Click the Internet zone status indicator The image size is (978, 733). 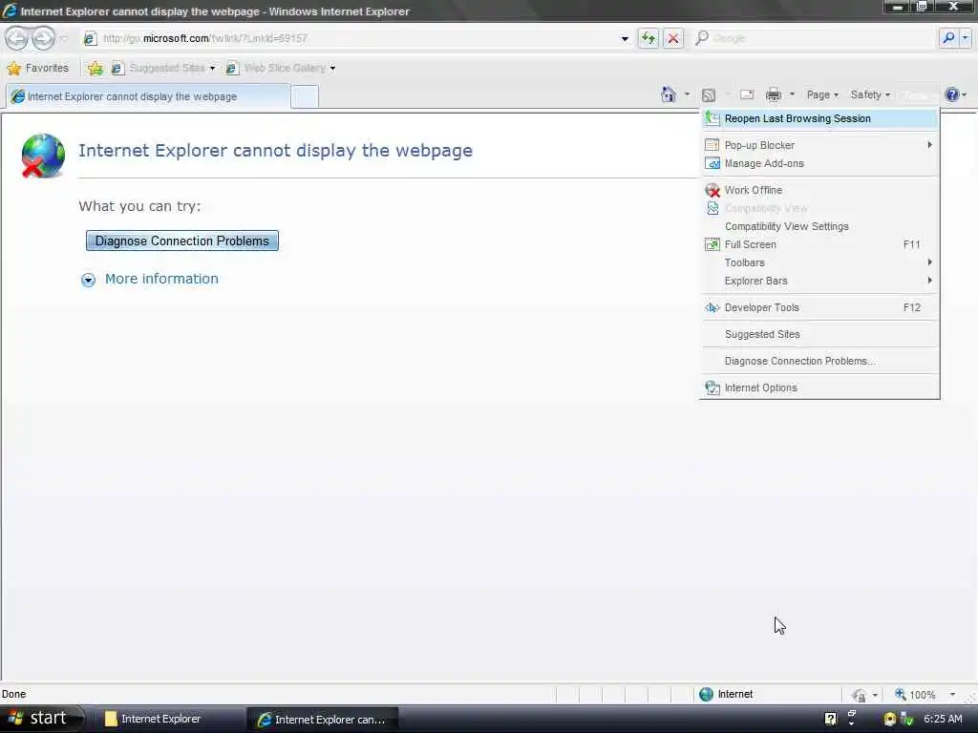[x=727, y=695]
